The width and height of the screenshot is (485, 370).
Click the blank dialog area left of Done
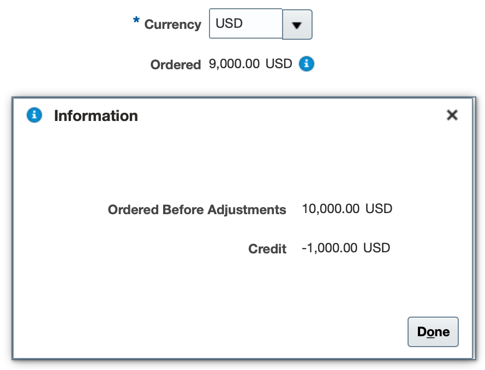tap(218, 331)
